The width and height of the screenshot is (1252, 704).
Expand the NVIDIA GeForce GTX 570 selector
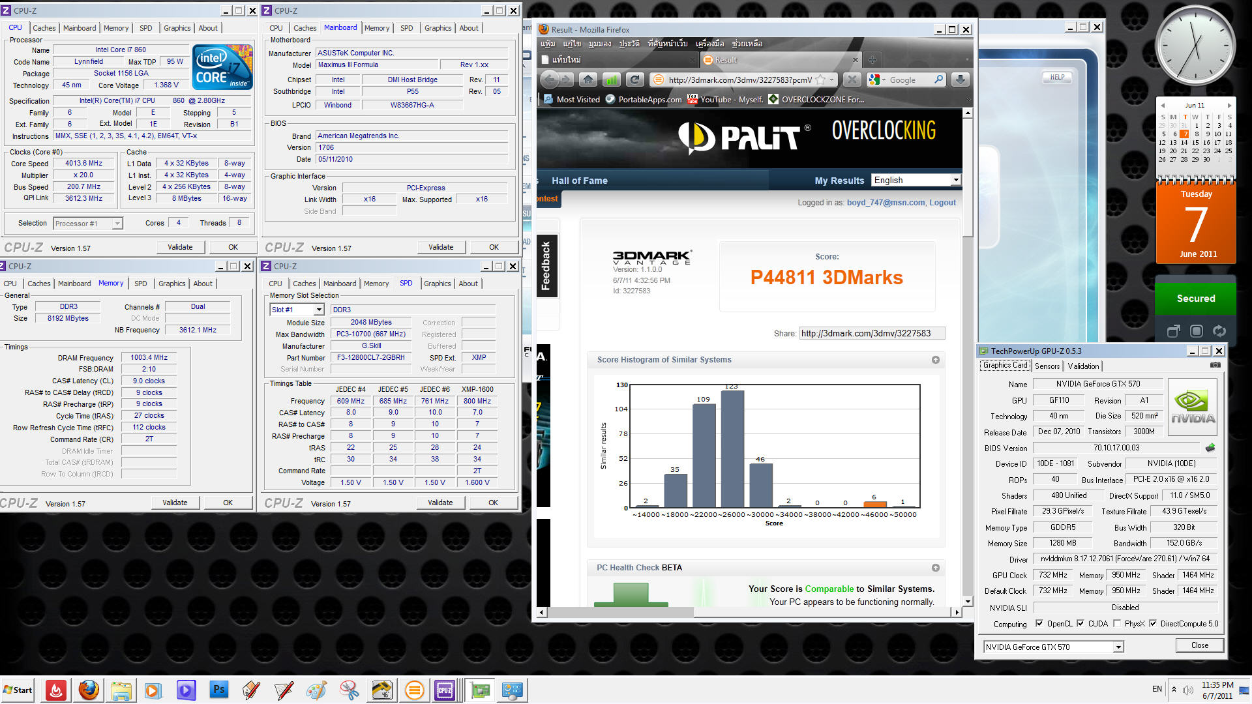[x=1118, y=647]
